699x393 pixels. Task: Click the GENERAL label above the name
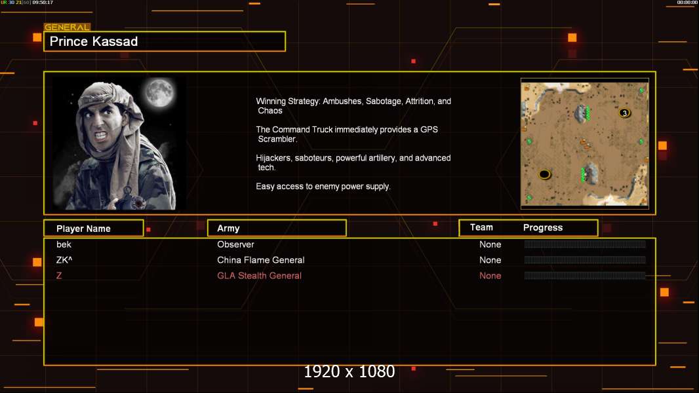pyautogui.click(x=67, y=27)
